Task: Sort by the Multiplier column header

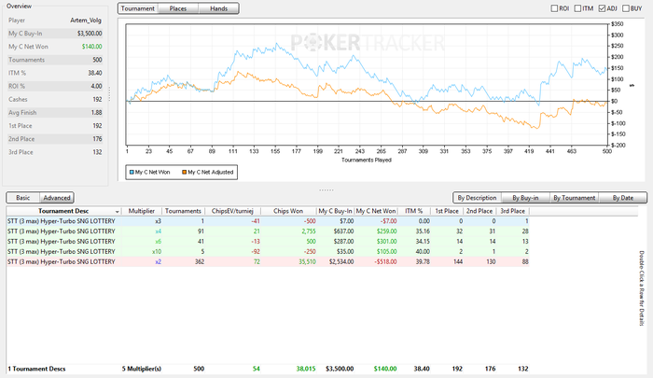Action: (144, 211)
